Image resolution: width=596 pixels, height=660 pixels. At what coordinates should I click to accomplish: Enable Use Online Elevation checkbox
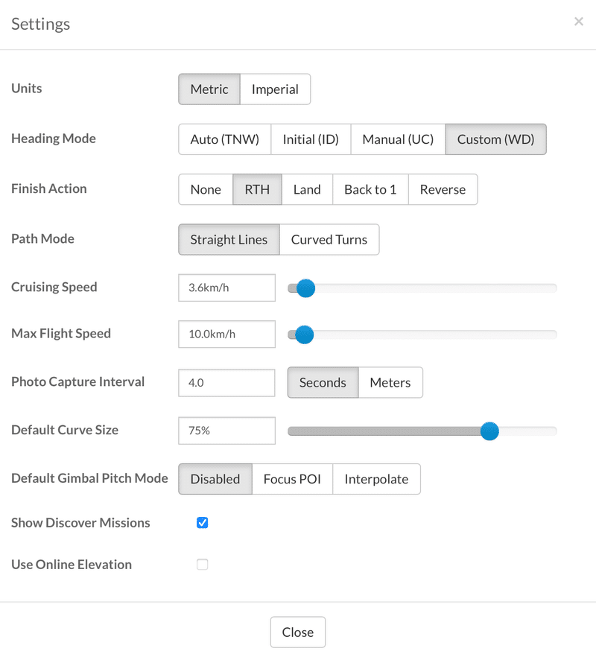pos(203,565)
